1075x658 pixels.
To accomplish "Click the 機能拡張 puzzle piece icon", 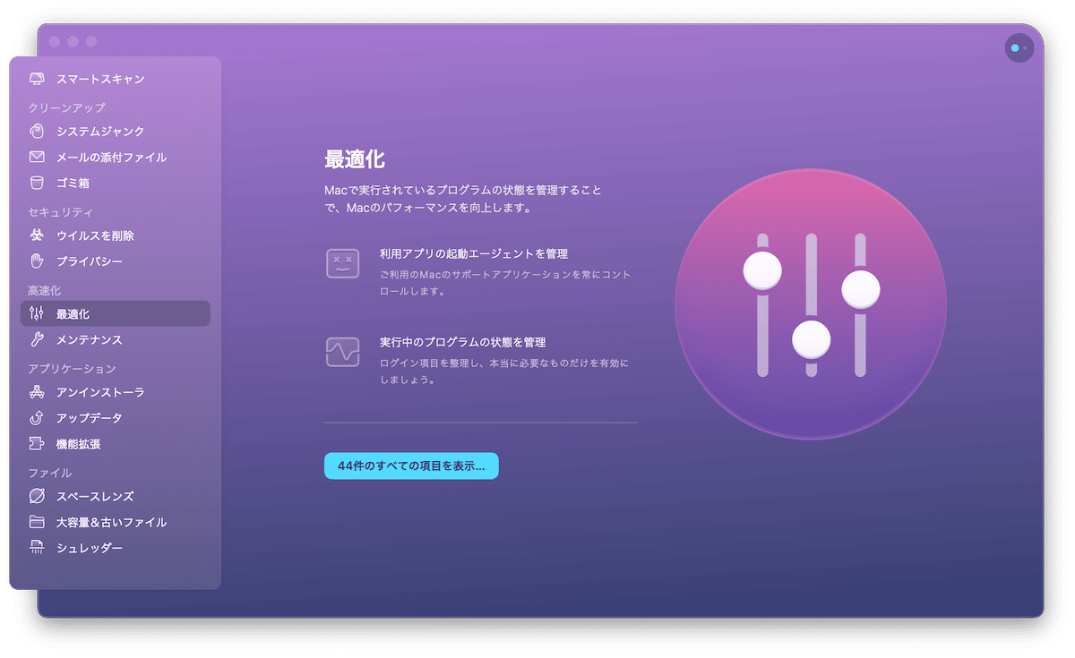I will coord(37,444).
